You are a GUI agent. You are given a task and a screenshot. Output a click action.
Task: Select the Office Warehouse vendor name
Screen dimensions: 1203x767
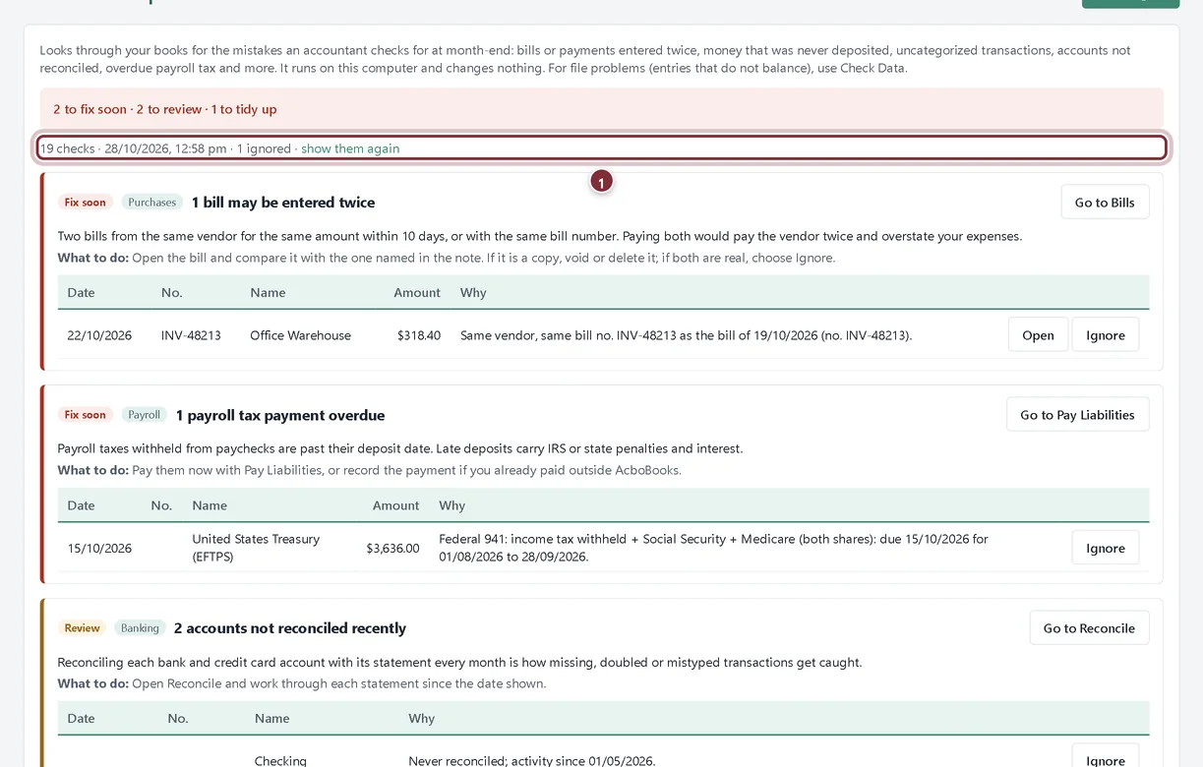pyautogui.click(x=300, y=335)
